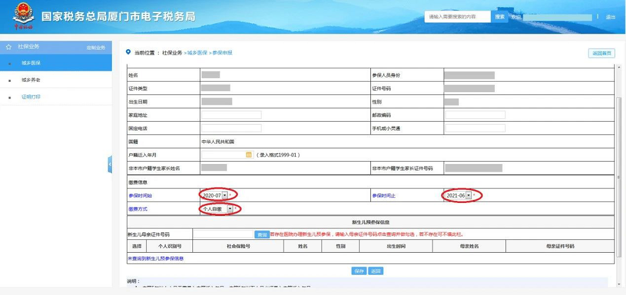Click the 母亲姓名 column header
This screenshot has width=626, height=295.
(469, 246)
